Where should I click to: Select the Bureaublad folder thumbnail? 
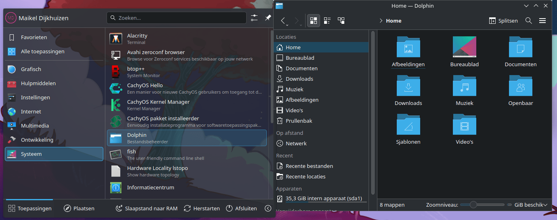click(x=465, y=47)
